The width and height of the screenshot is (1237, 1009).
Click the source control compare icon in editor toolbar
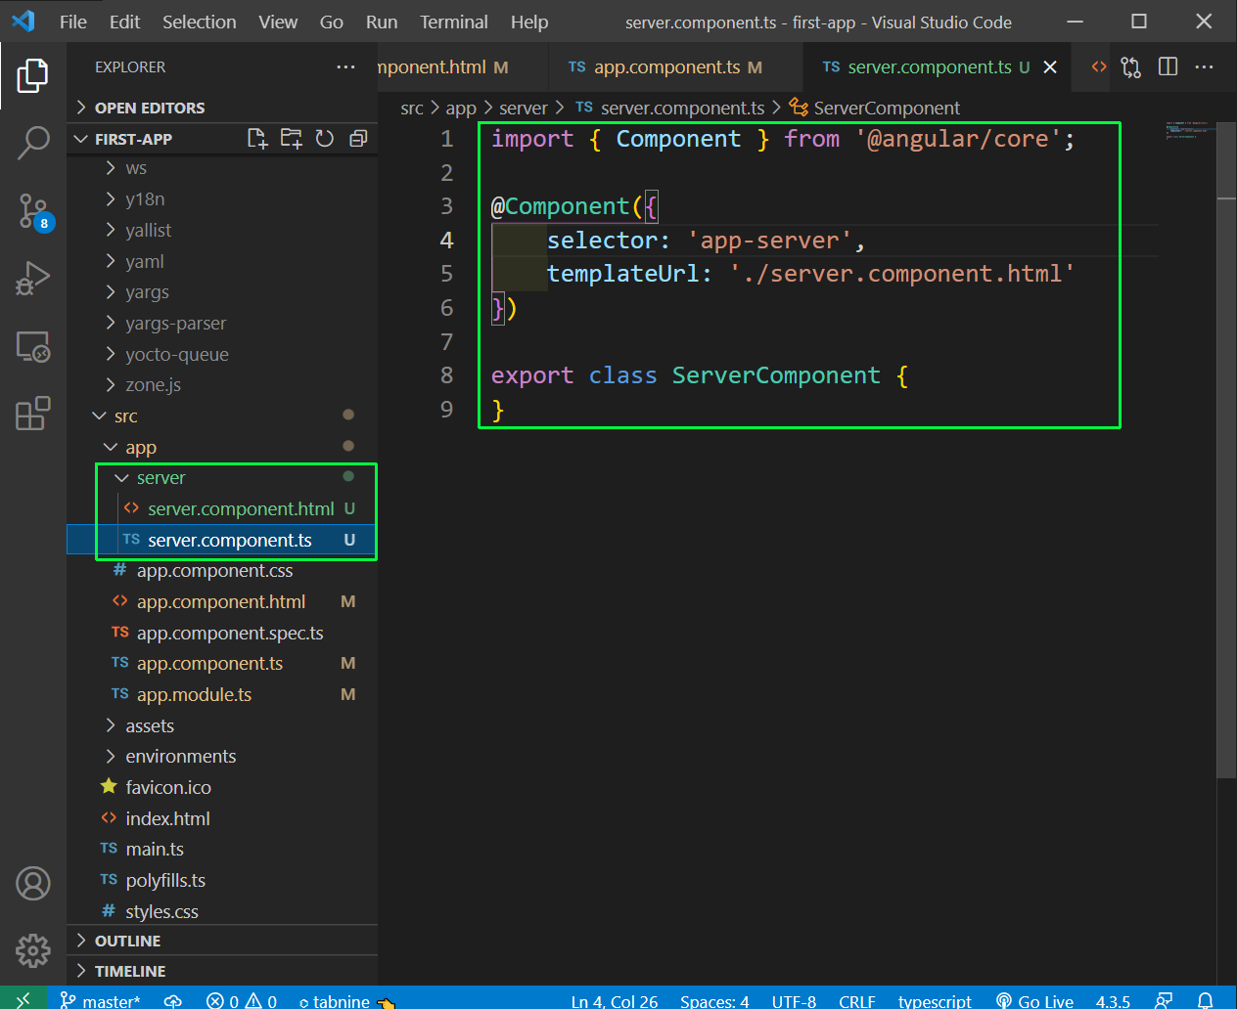click(x=1131, y=66)
